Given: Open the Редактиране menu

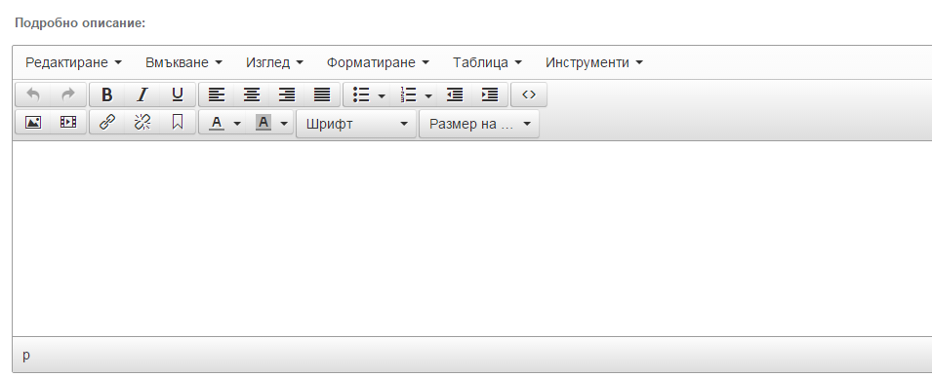Looking at the screenshot, I should pos(74,62).
